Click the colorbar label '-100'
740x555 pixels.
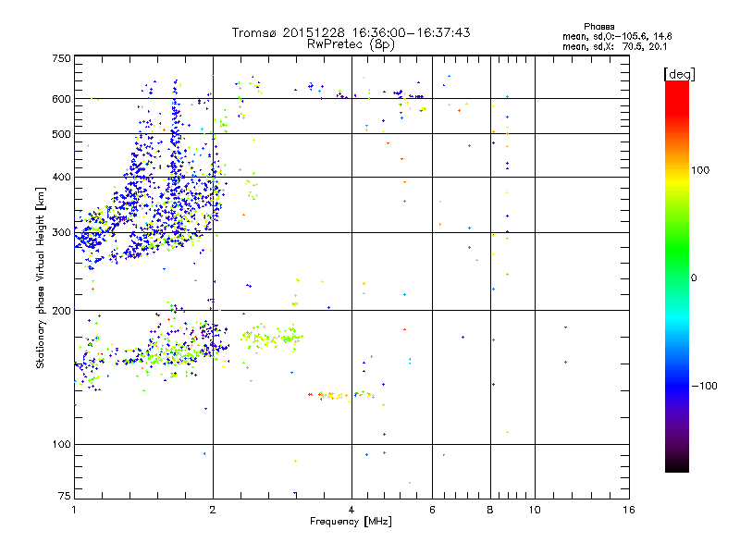(705, 386)
